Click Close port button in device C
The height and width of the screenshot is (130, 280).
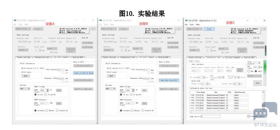pos(209,29)
